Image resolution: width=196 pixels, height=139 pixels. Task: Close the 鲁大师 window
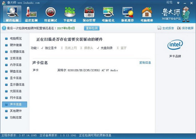point(191,3)
